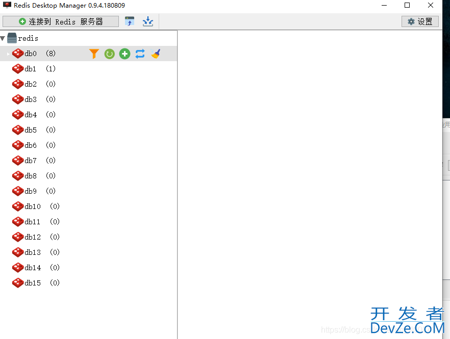The height and width of the screenshot is (339, 450).
Task: Click the Connect to Redis server button
Action: click(61, 21)
